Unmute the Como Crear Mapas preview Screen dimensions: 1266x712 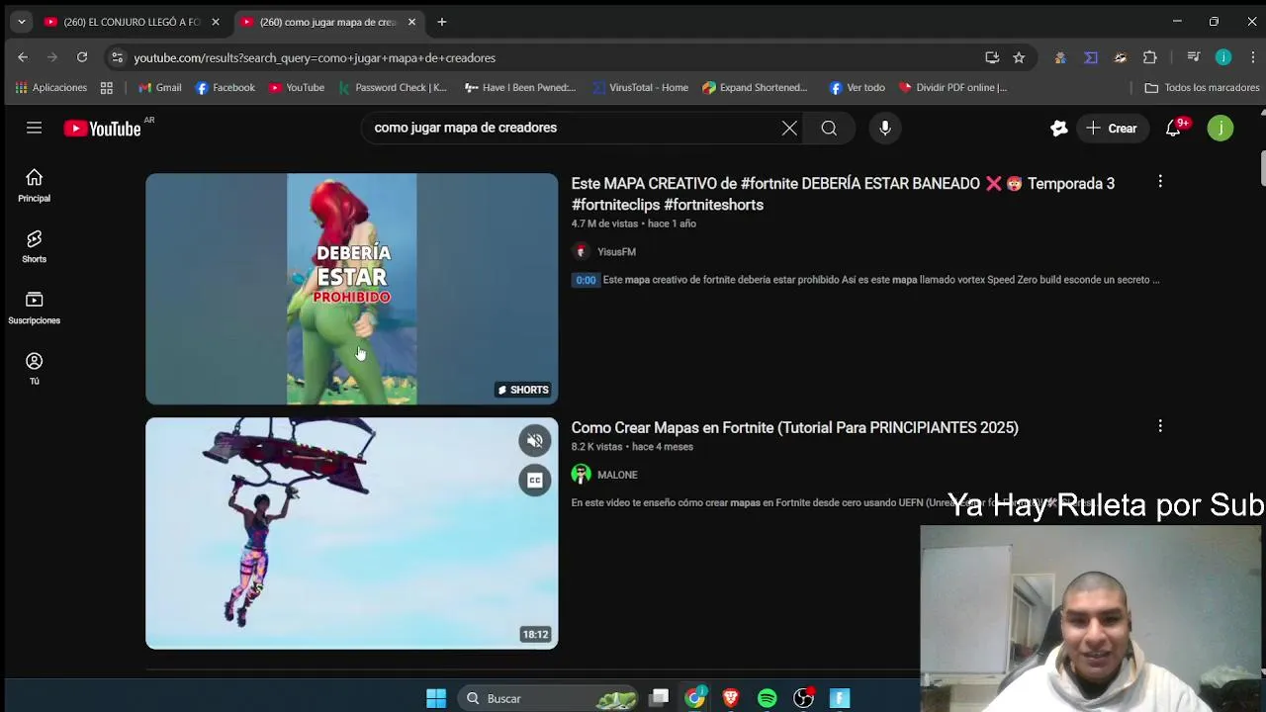pos(534,440)
